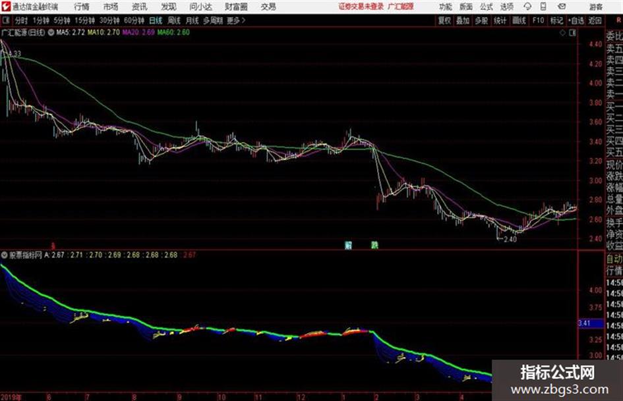623x401 pixels.
Task: Open the 资讯 menu
Action: 140,7
